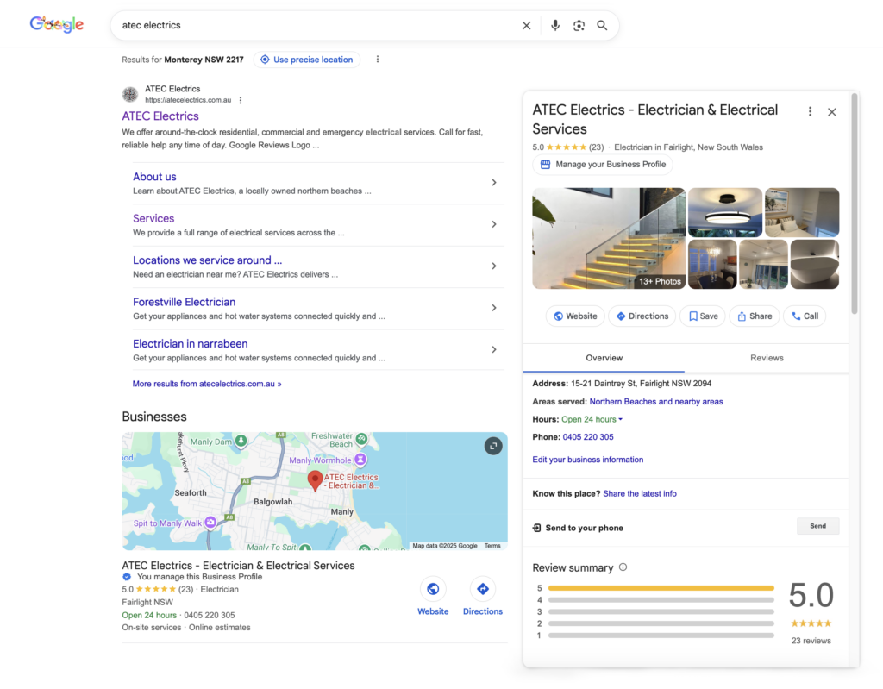Switch to the Reviews tab
Image resolution: width=883 pixels, height=689 pixels.
(767, 357)
